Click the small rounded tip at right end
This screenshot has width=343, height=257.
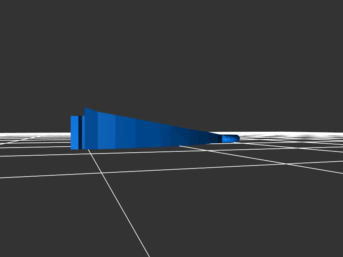point(235,139)
